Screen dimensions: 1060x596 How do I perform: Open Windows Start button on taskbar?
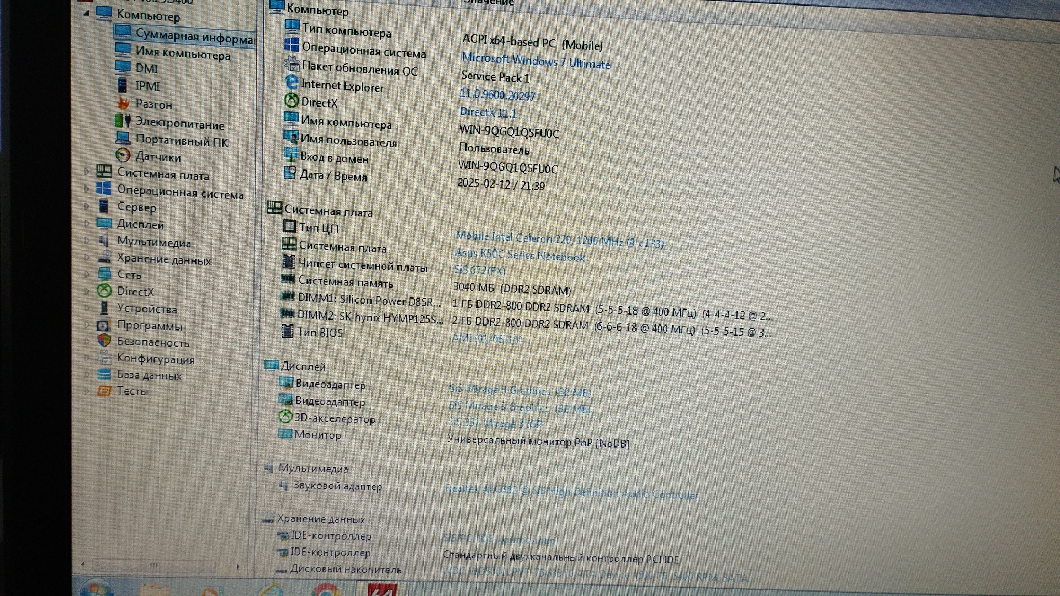96,588
